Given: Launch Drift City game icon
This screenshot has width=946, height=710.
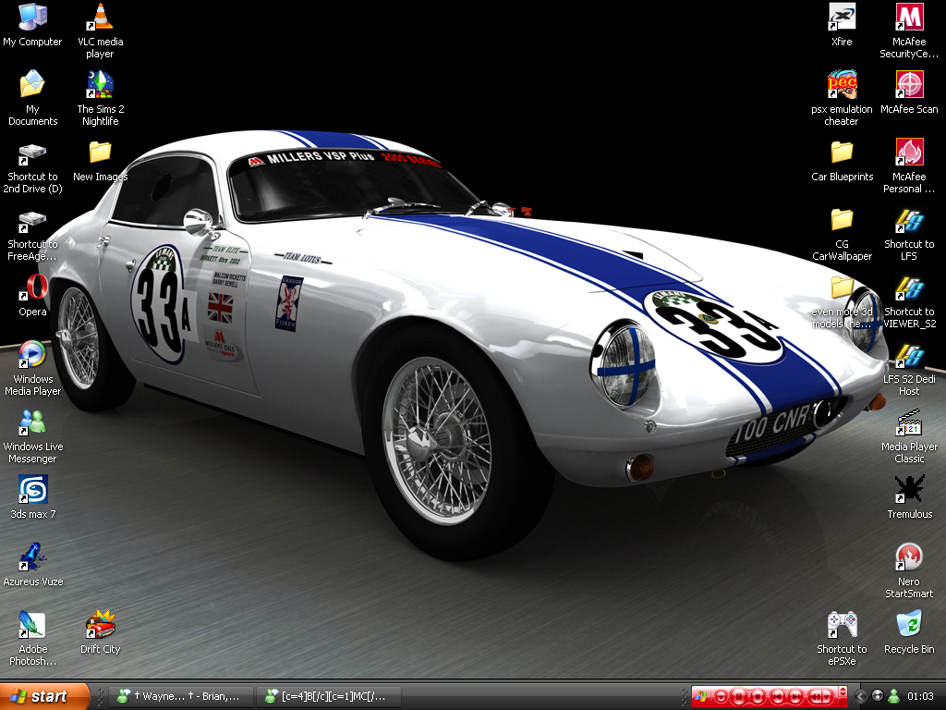Looking at the screenshot, I should coord(100,632).
